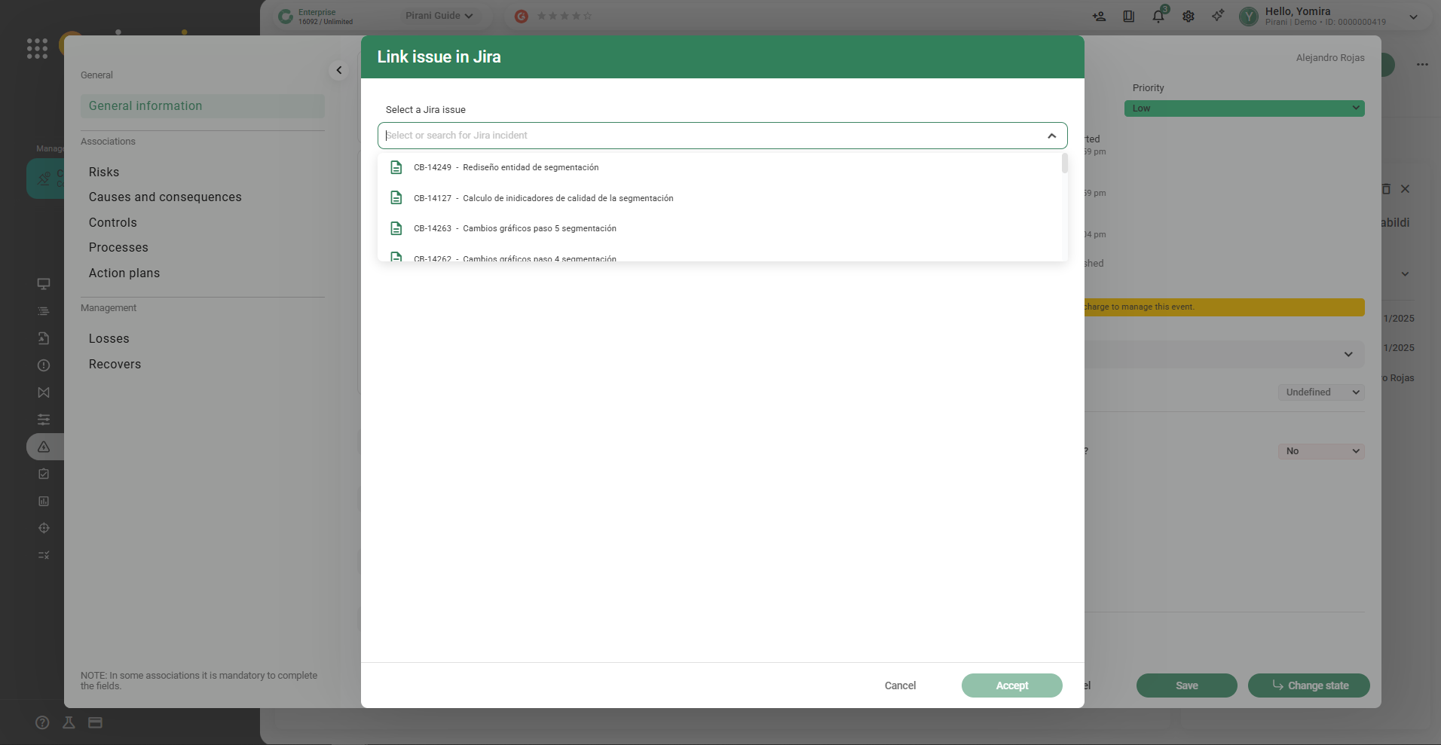This screenshot has height=745, width=1441.
Task: Open the three-dots more options menu
Action: [1422, 65]
